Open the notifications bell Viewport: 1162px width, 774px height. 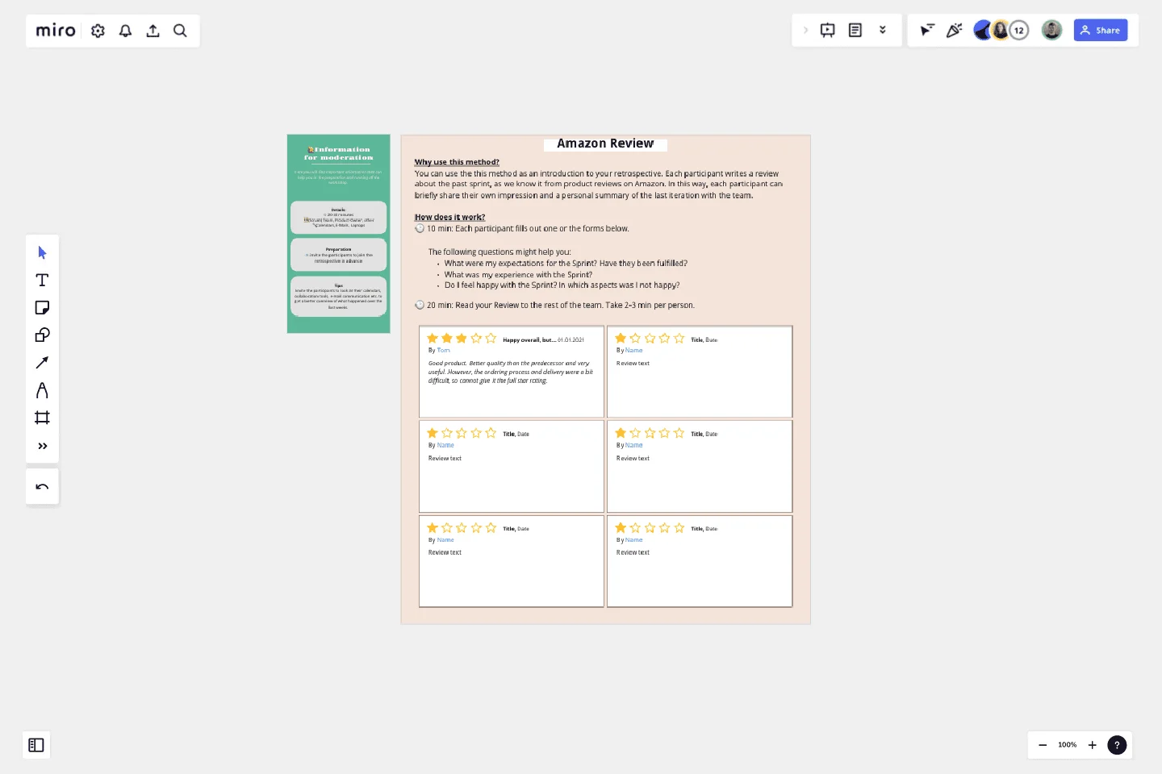[x=125, y=31]
